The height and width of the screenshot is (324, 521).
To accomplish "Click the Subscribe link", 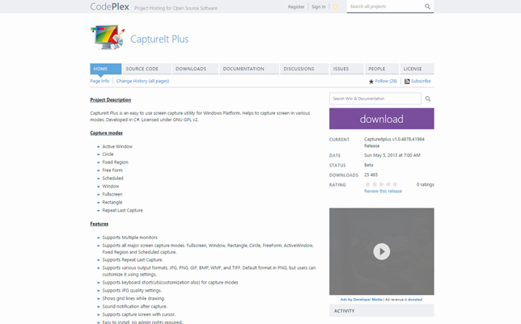I will (x=421, y=81).
